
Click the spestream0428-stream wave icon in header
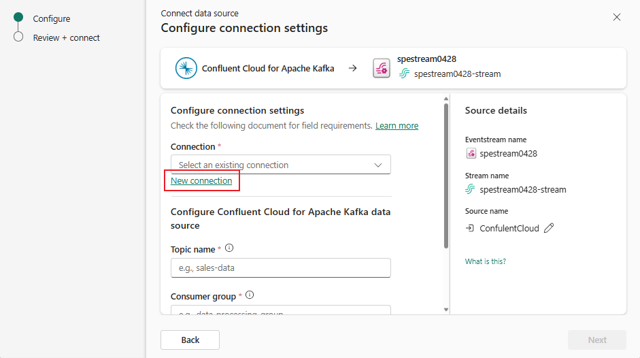click(x=405, y=74)
